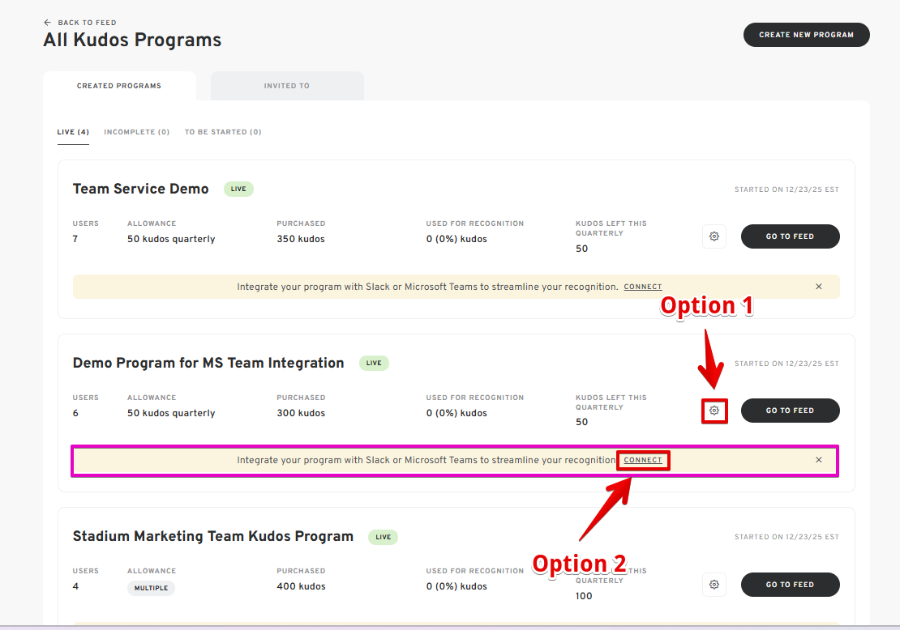The width and height of the screenshot is (900, 630).
Task: Go to feed for Stadium Marketing Team program
Action: tap(790, 584)
